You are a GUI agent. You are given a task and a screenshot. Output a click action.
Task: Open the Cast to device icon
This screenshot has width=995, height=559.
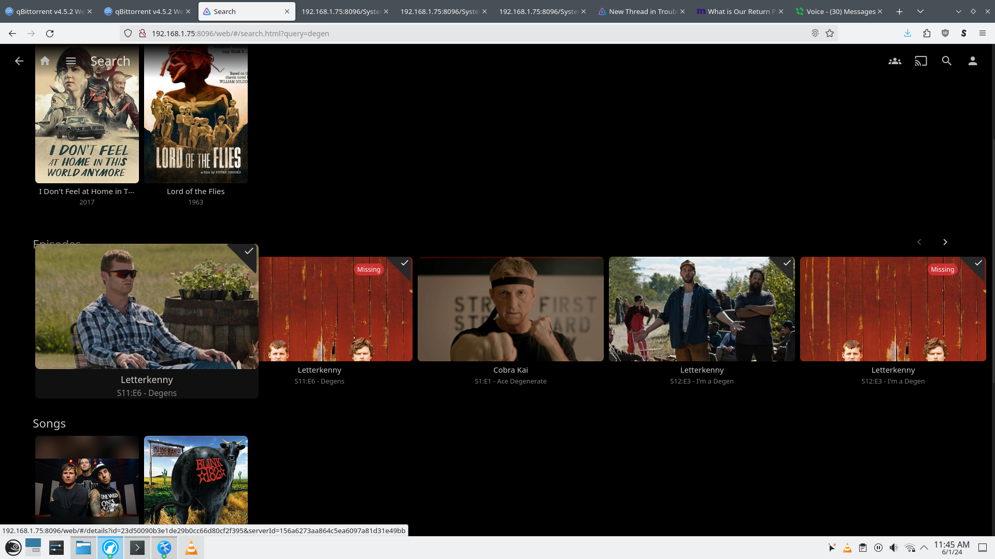pos(920,61)
